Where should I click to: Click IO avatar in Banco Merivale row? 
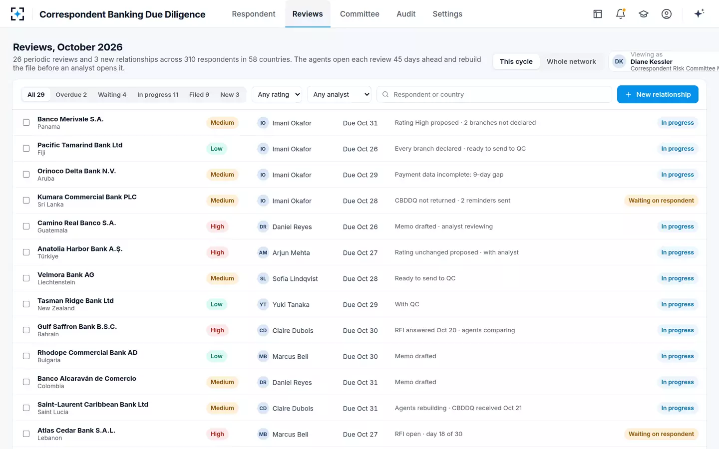pos(263,123)
